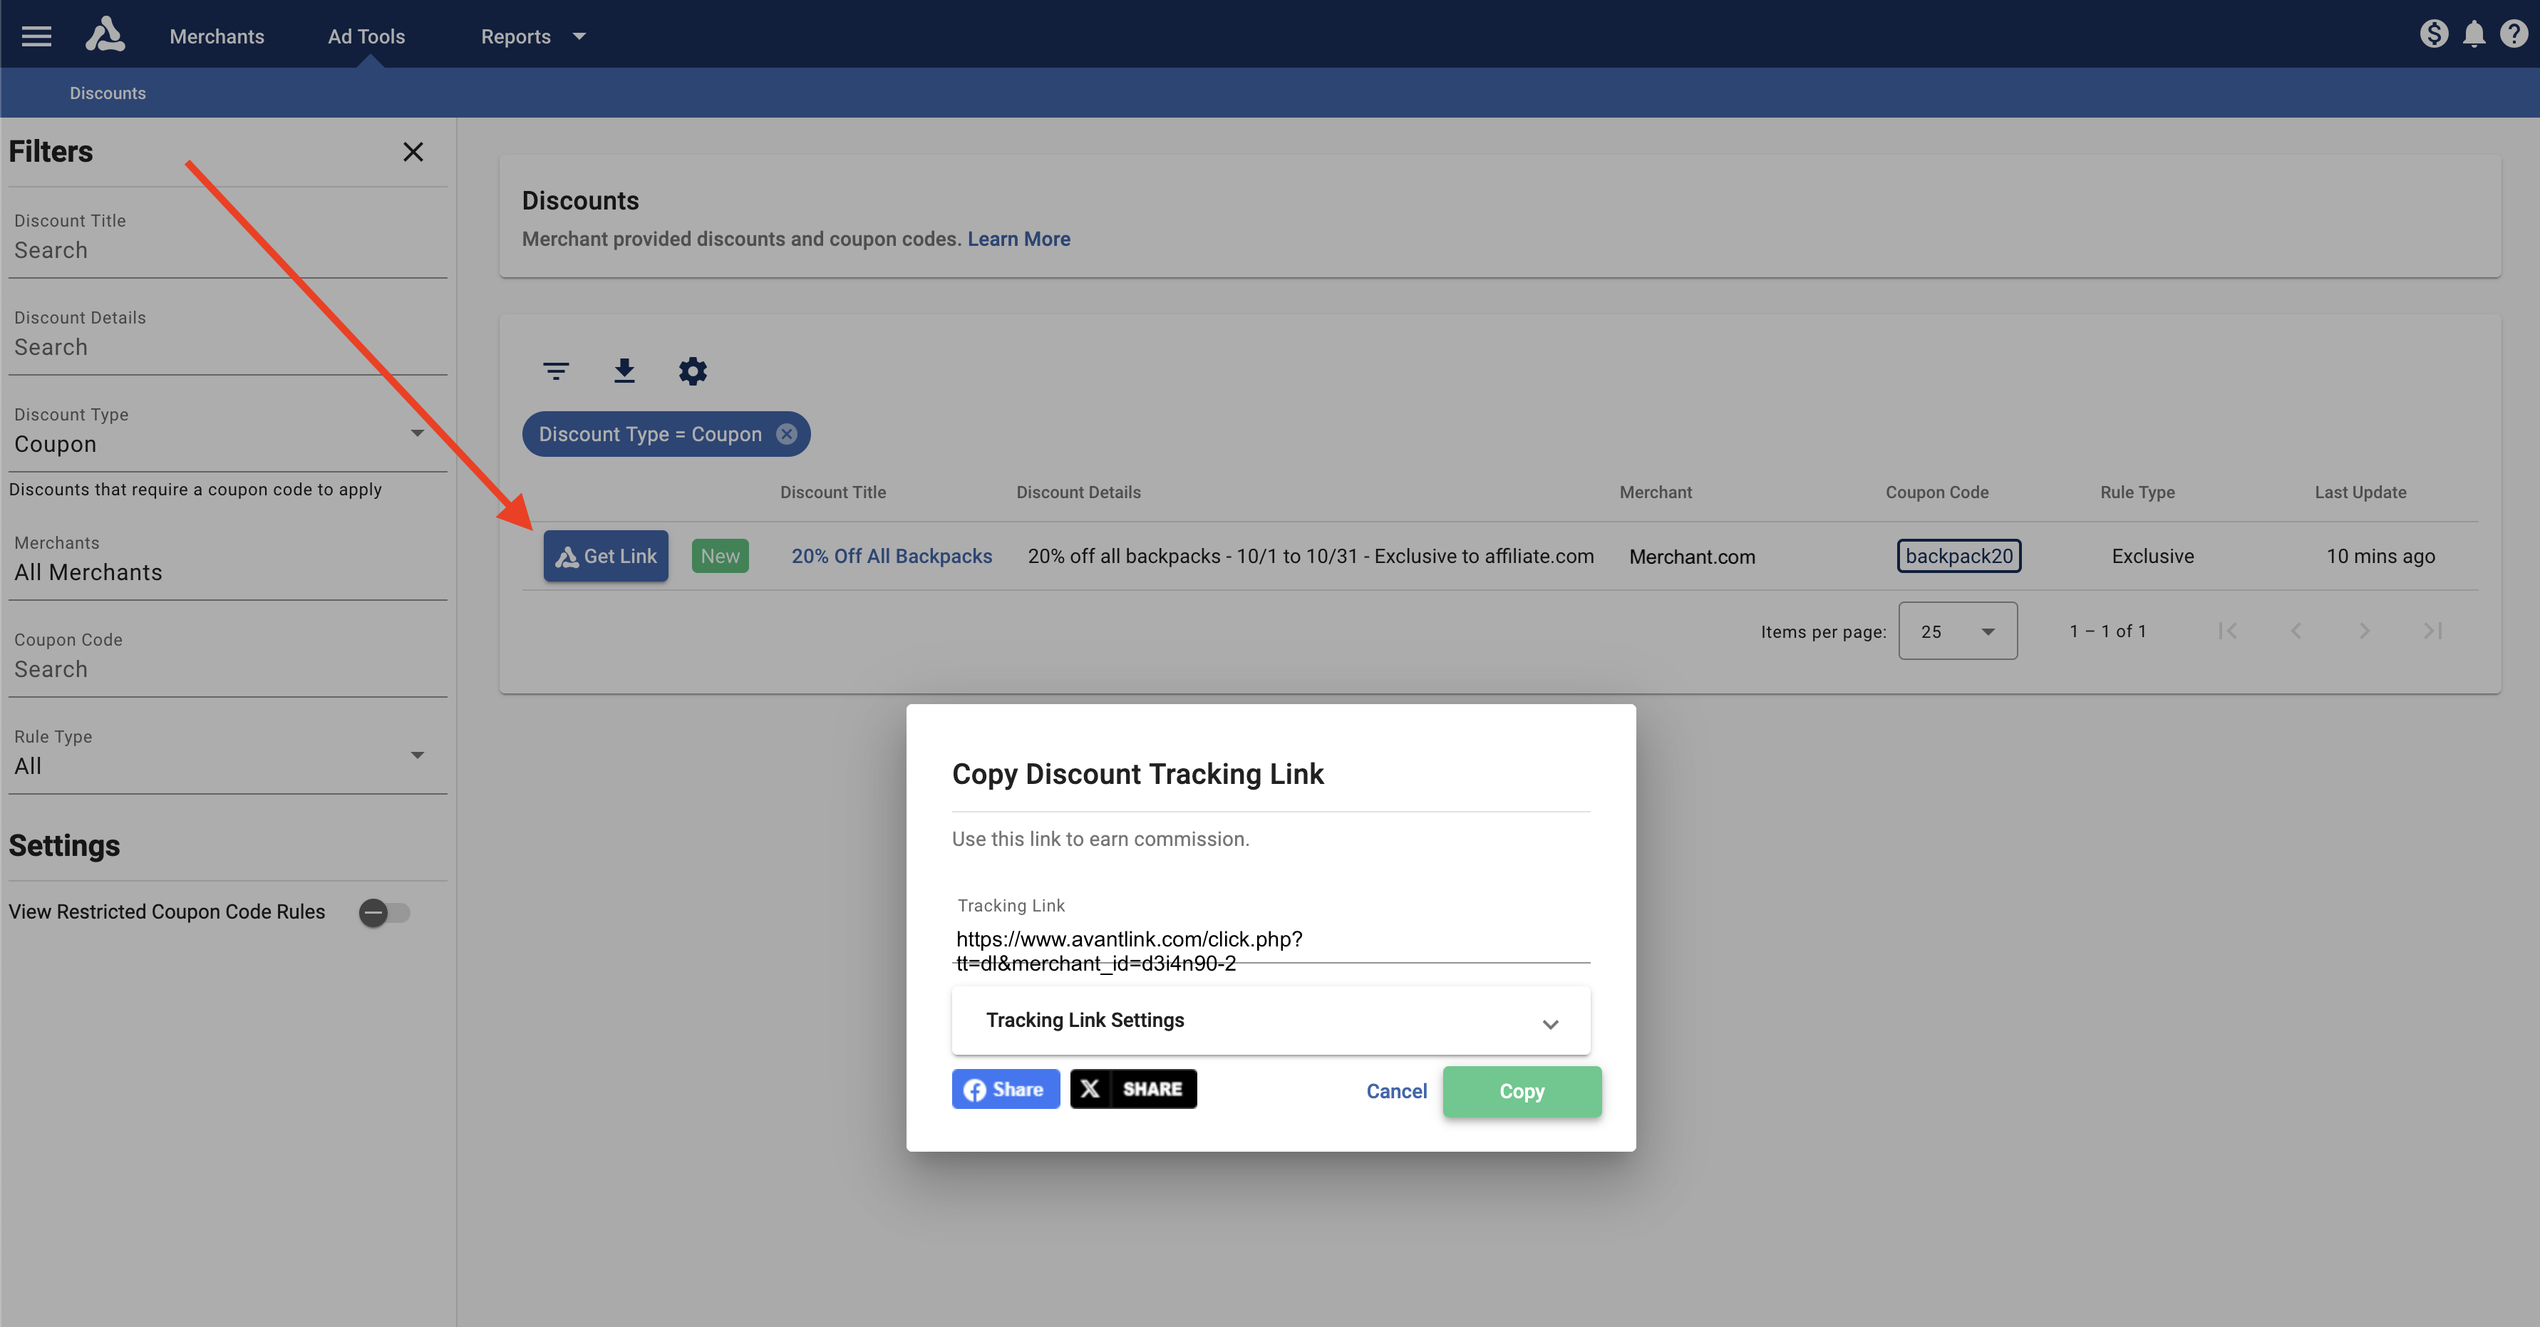This screenshot has height=1327, width=2540.
Task: Click the help question mark icon
Action: click(2514, 34)
